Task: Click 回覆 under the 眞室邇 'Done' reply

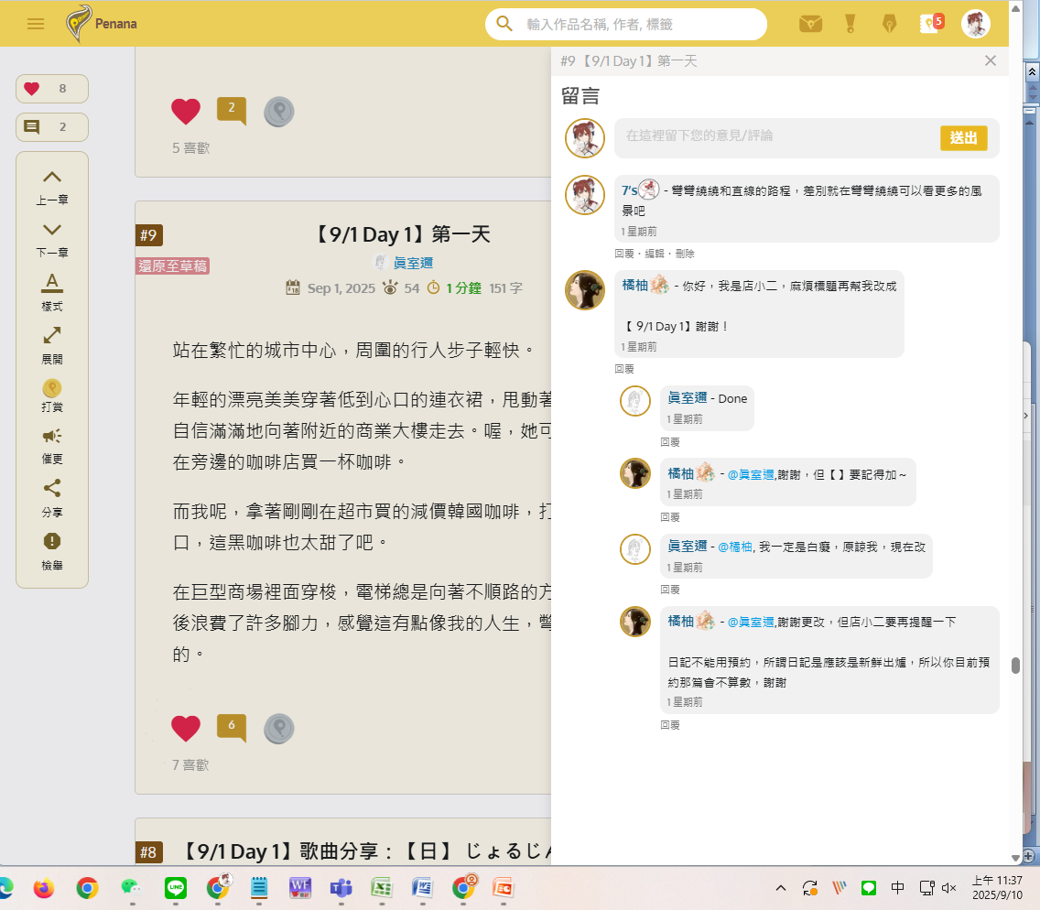Action: (670, 442)
